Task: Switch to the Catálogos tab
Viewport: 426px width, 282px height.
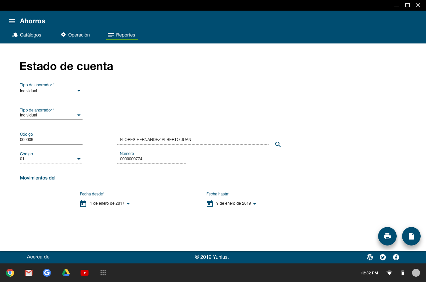Action: [27, 35]
